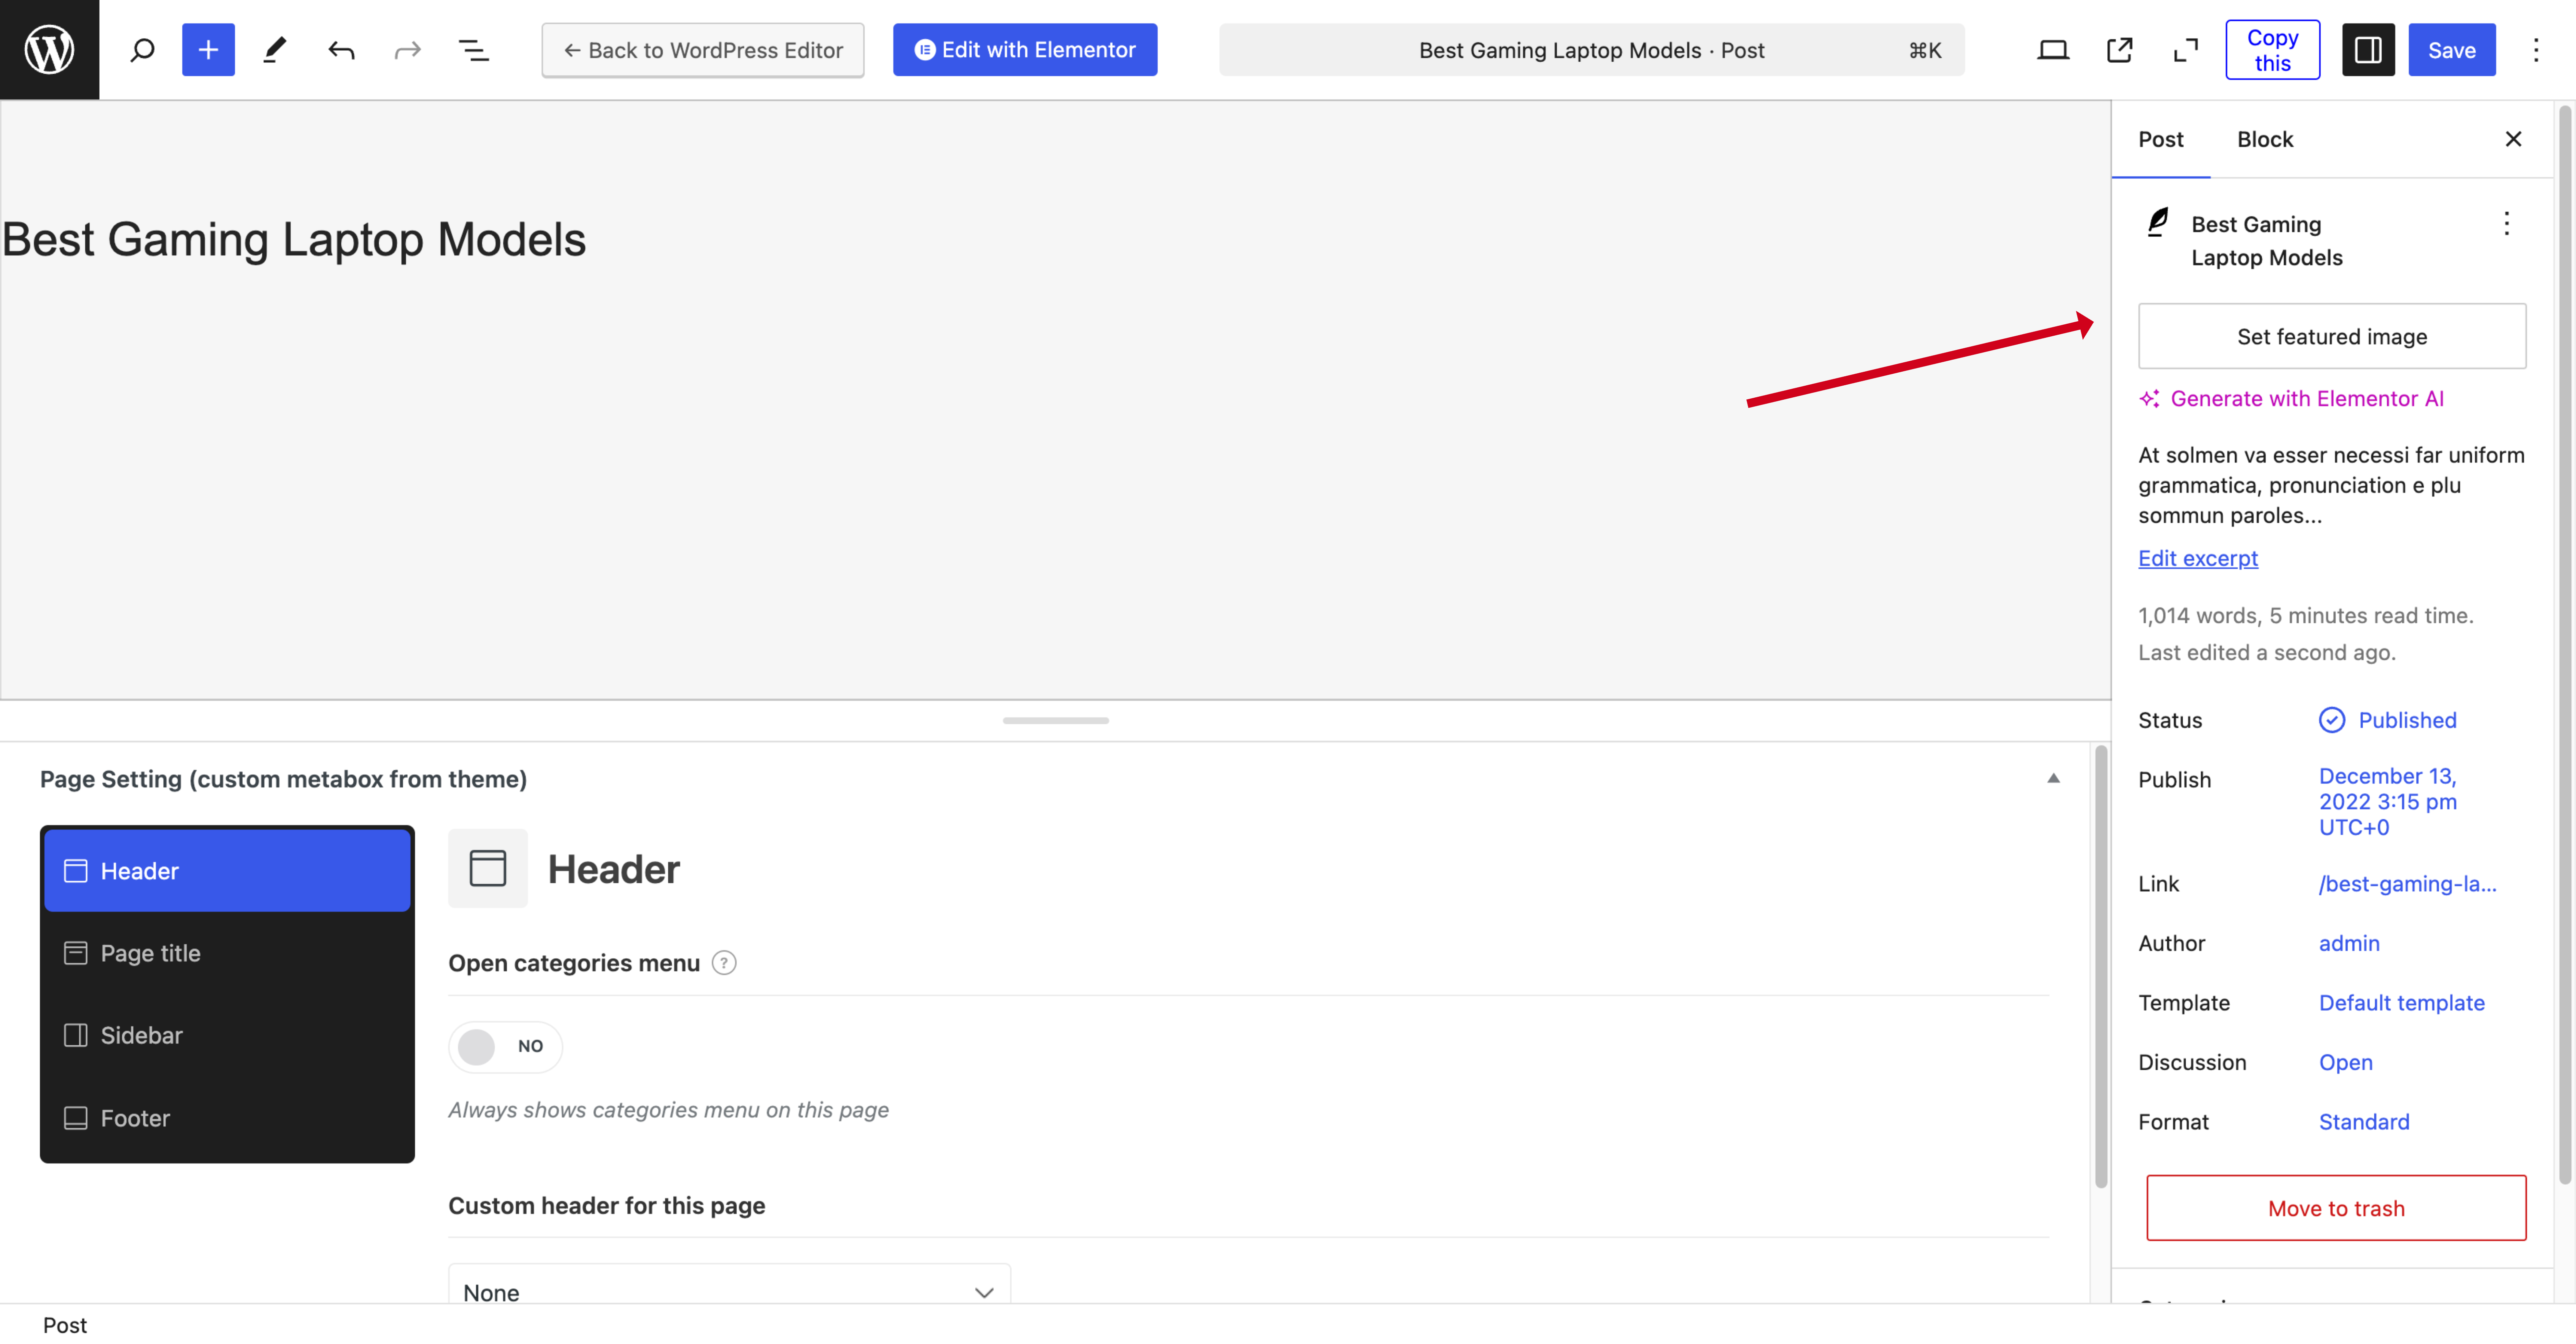Image resolution: width=2576 pixels, height=1344 pixels.
Task: Click Back to WordPress Editor button
Action: pyautogui.click(x=703, y=50)
